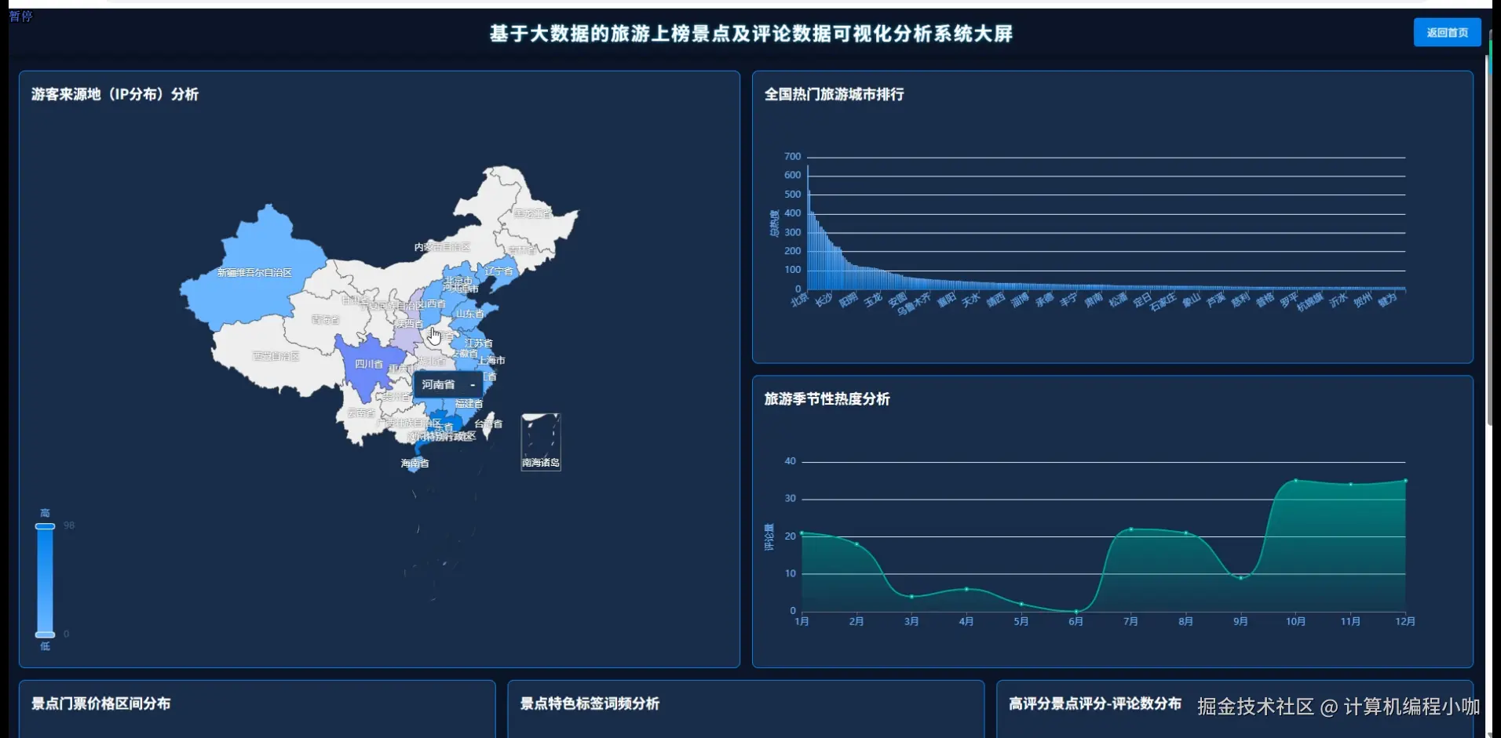Click the 返回首页 button
Screen dimensions: 1501x738
click(x=1447, y=33)
